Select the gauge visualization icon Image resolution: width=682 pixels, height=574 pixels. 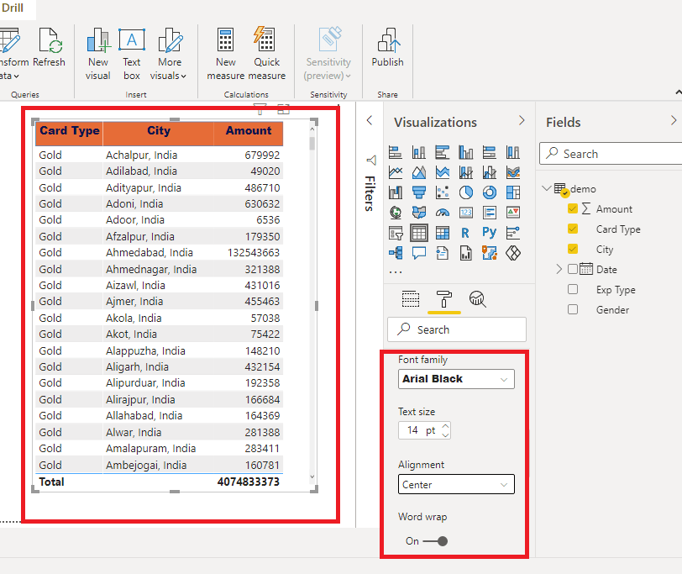pyautogui.click(x=443, y=213)
